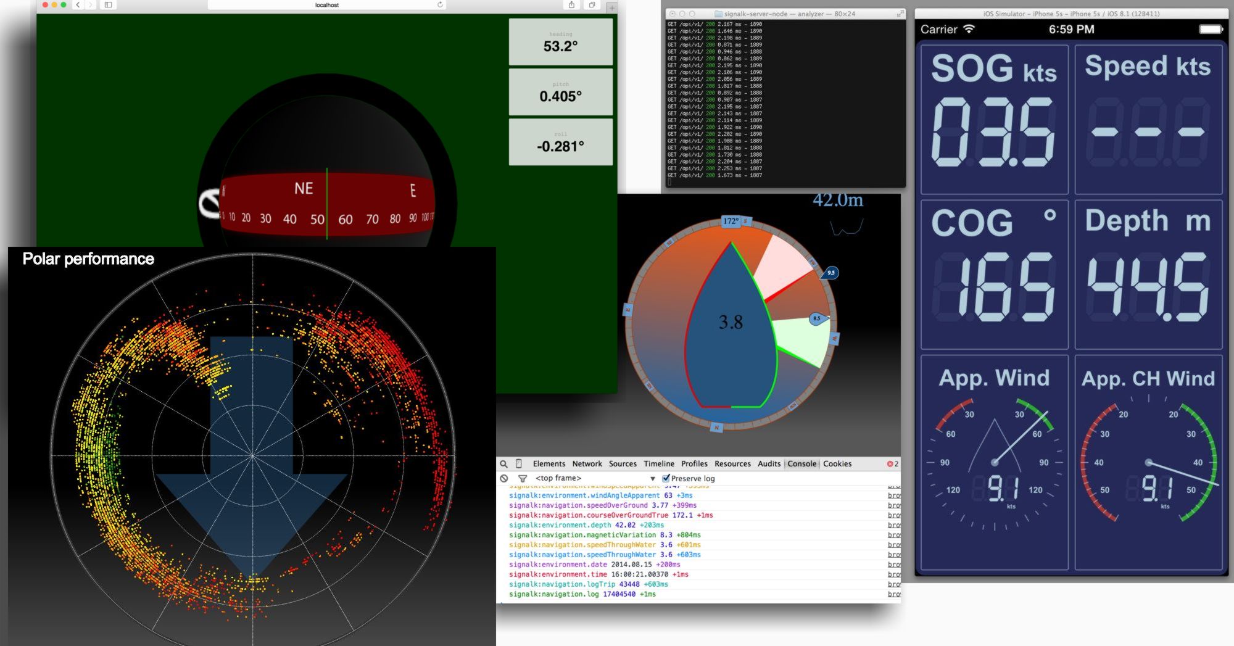Open Safari's share button
This screenshot has width=1234, height=646.
(x=571, y=5)
